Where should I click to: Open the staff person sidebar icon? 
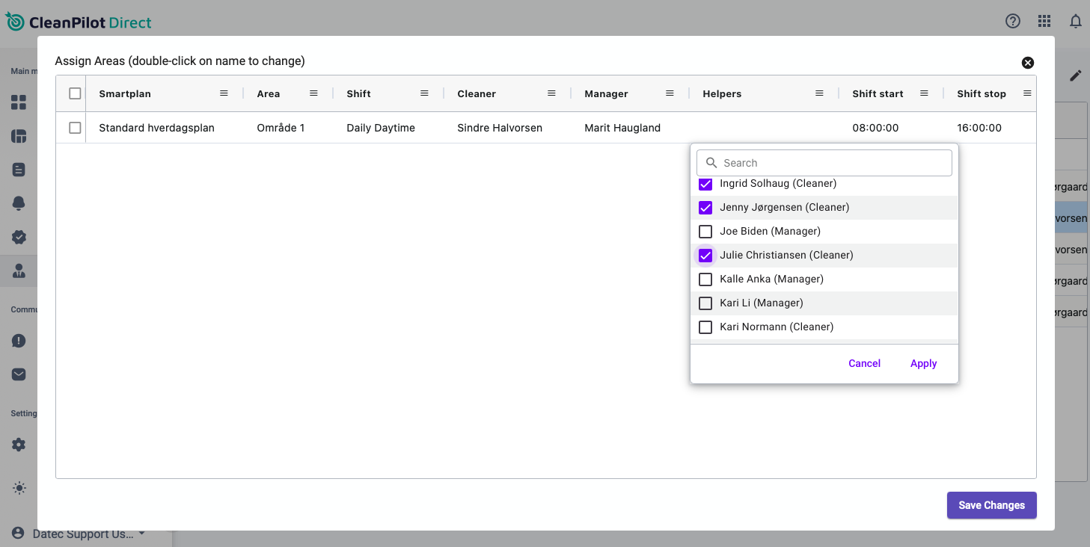click(x=19, y=271)
